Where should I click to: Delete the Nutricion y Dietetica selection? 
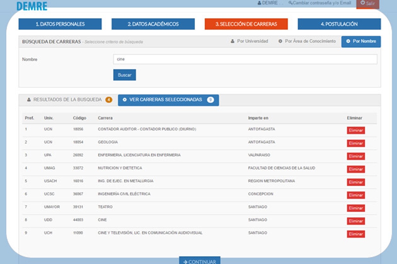tap(356, 169)
